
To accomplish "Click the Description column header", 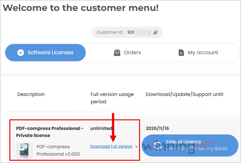I will pyautogui.click(x=31, y=94).
